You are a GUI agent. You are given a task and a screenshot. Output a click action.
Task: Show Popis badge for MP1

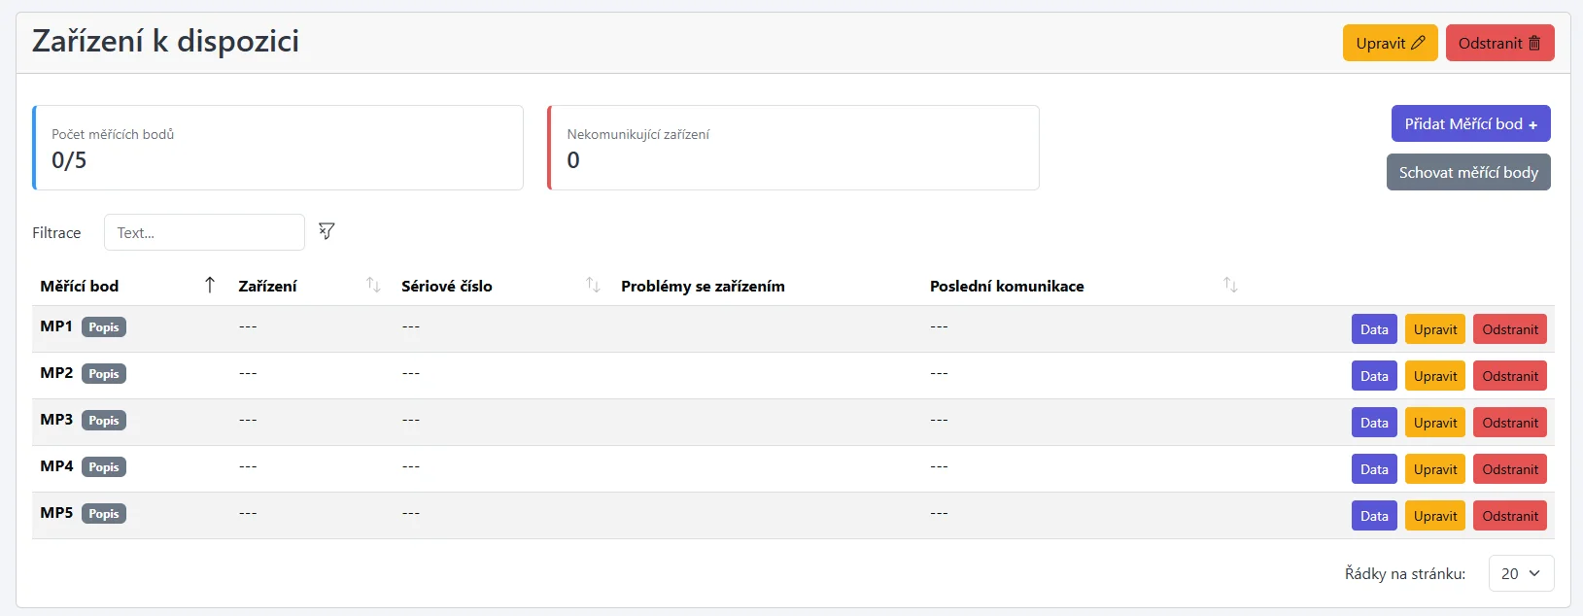[x=104, y=327]
